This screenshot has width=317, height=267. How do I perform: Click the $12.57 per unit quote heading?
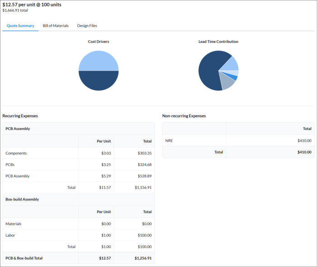[x=32, y=5]
